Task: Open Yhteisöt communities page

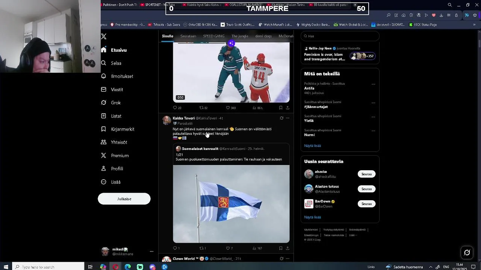Action: click(114, 142)
